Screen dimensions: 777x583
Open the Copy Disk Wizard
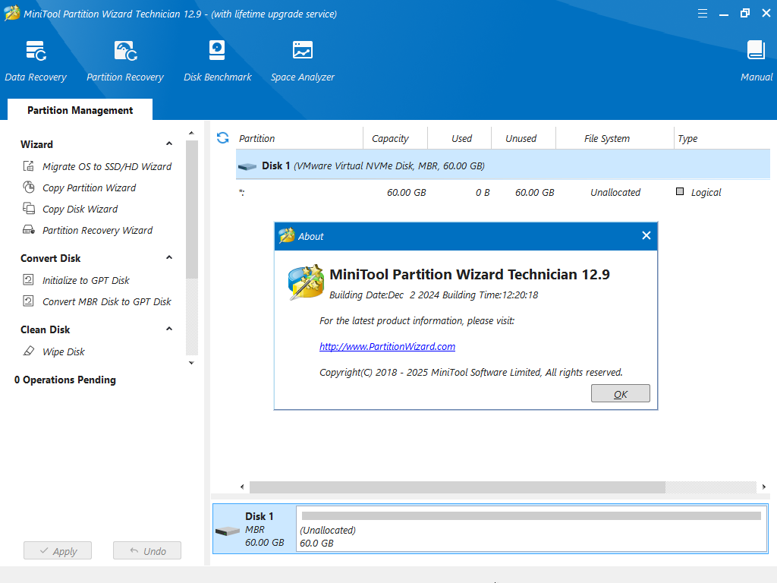(80, 209)
